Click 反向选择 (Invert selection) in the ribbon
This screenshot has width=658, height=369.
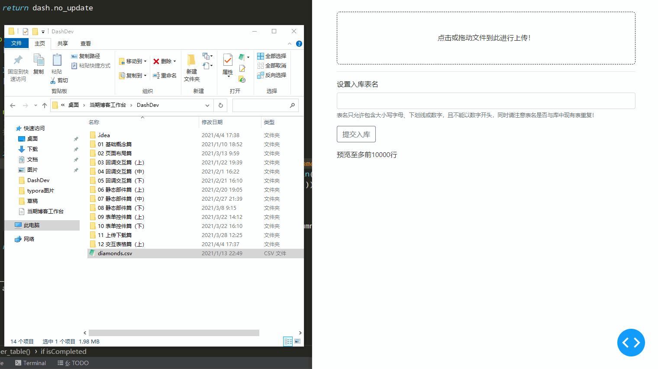272,75
